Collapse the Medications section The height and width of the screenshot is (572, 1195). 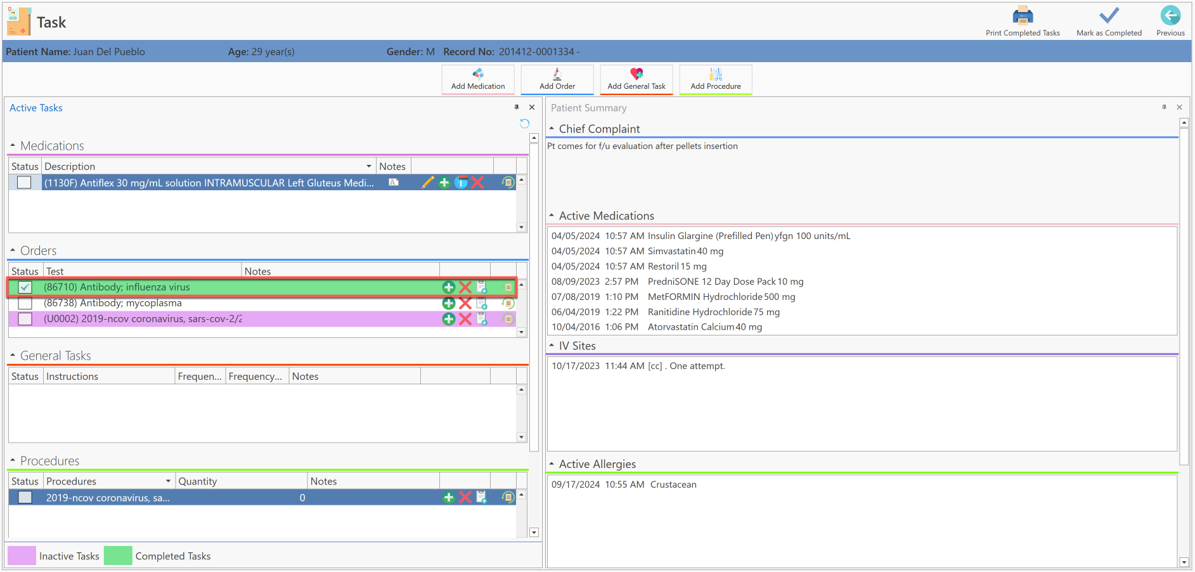click(13, 145)
